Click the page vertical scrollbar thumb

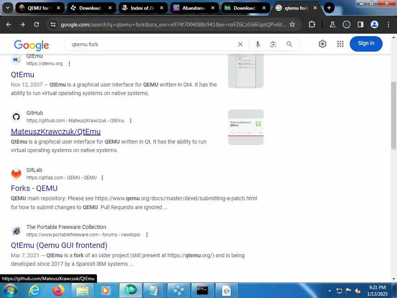pos(394,115)
